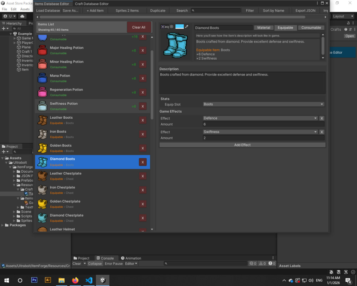The height and width of the screenshot is (286, 357).
Task: Click the Add Effect button
Action: point(242,144)
